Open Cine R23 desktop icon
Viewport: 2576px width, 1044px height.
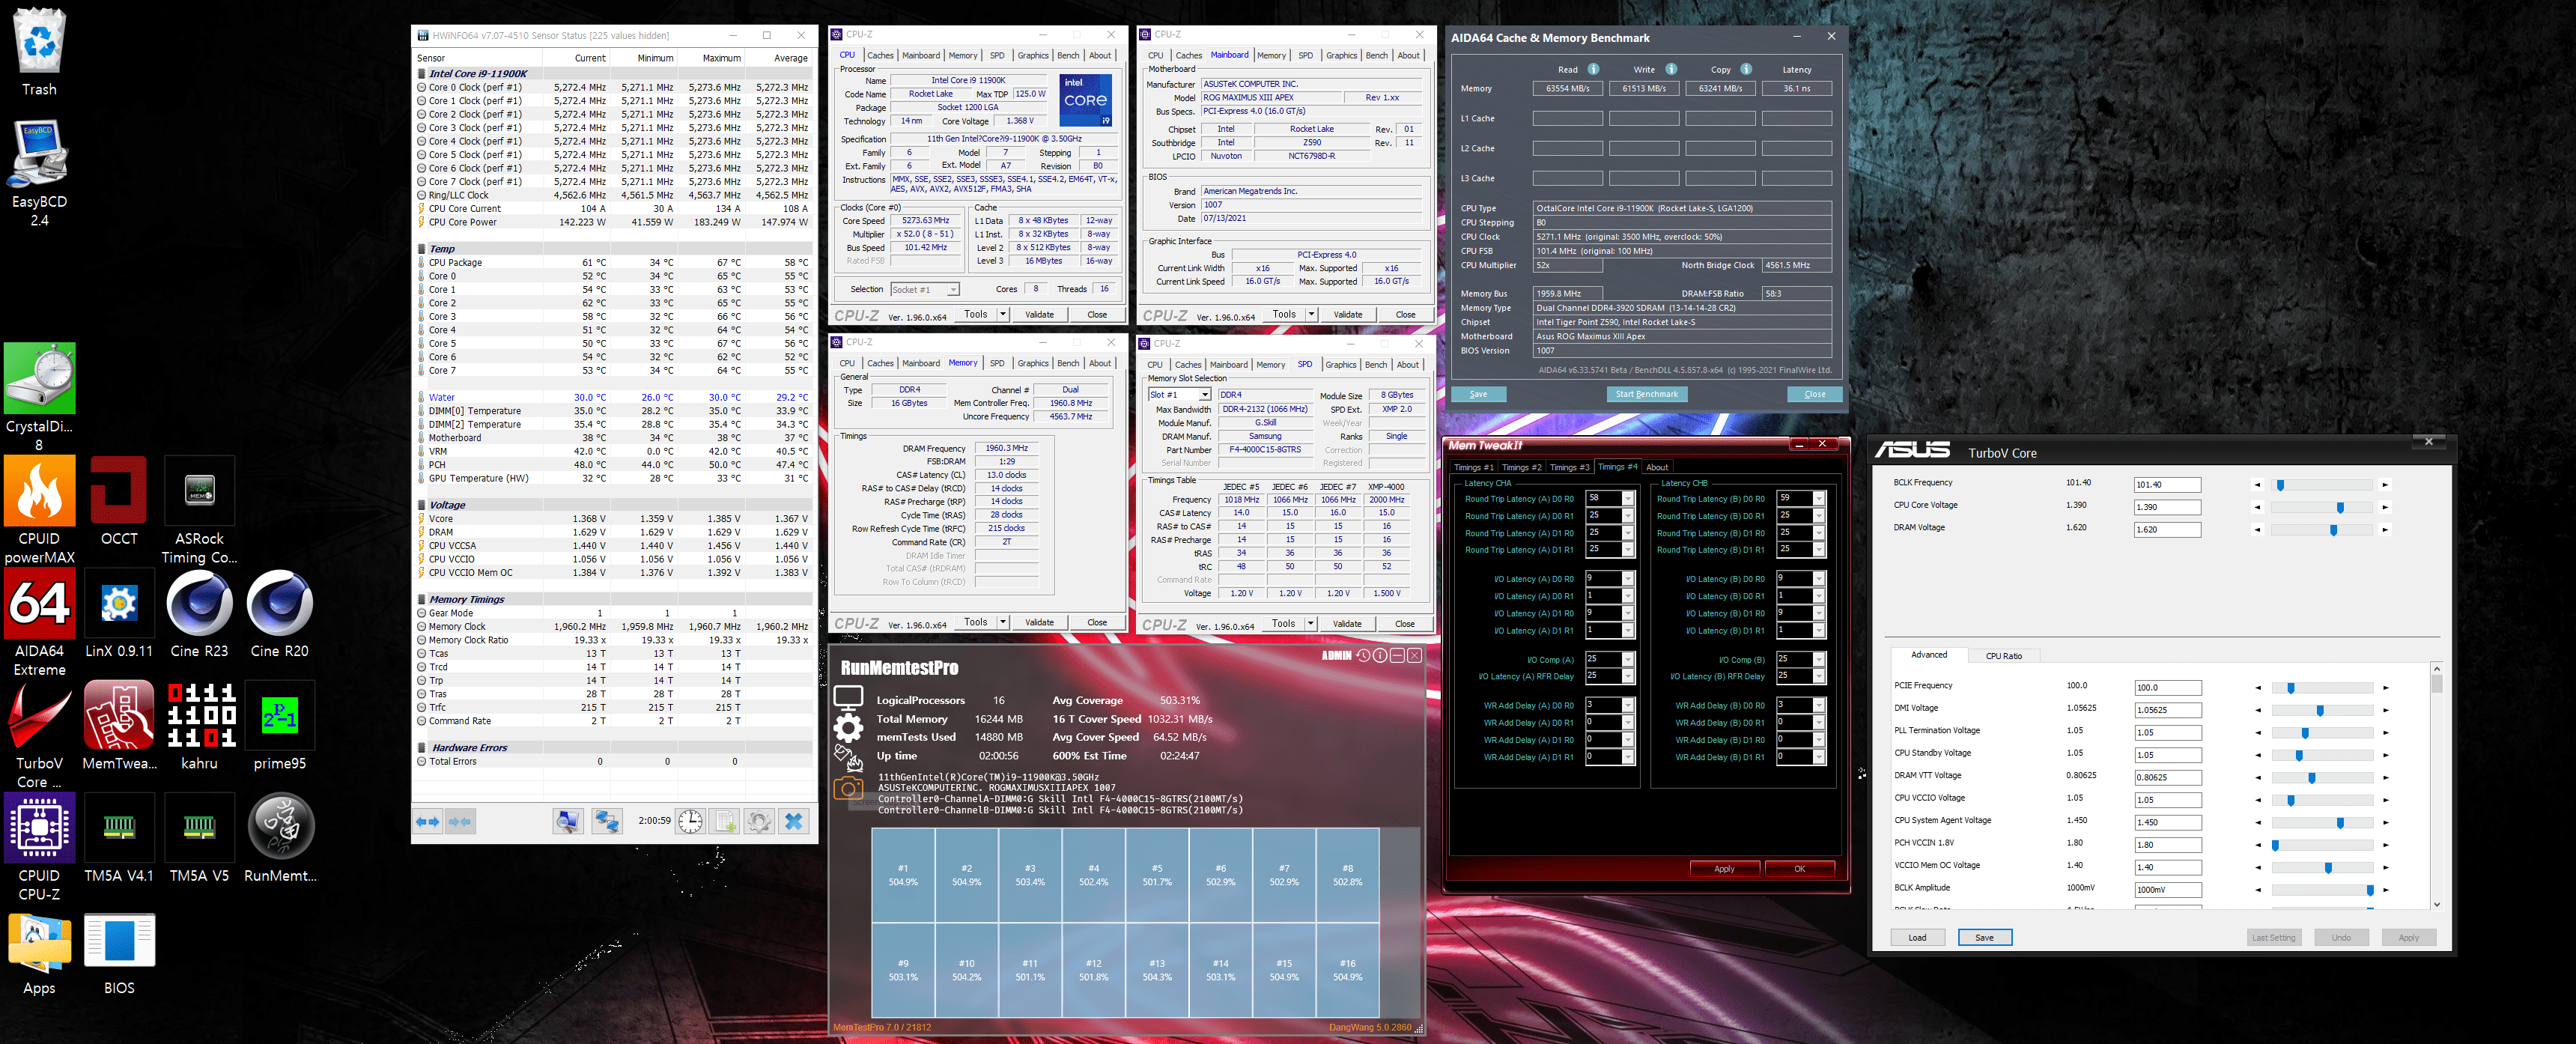click(x=199, y=613)
